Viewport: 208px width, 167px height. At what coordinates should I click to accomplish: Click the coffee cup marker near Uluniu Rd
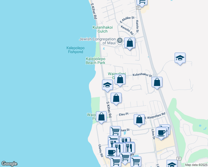coord(111,153)
